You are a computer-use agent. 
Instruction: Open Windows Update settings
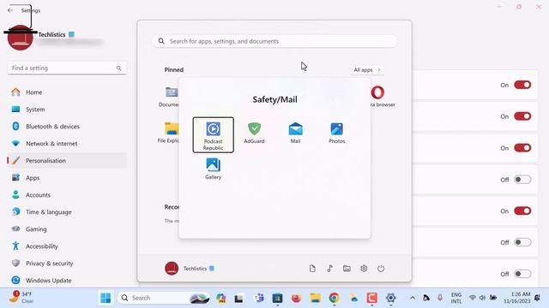pos(67,281)
